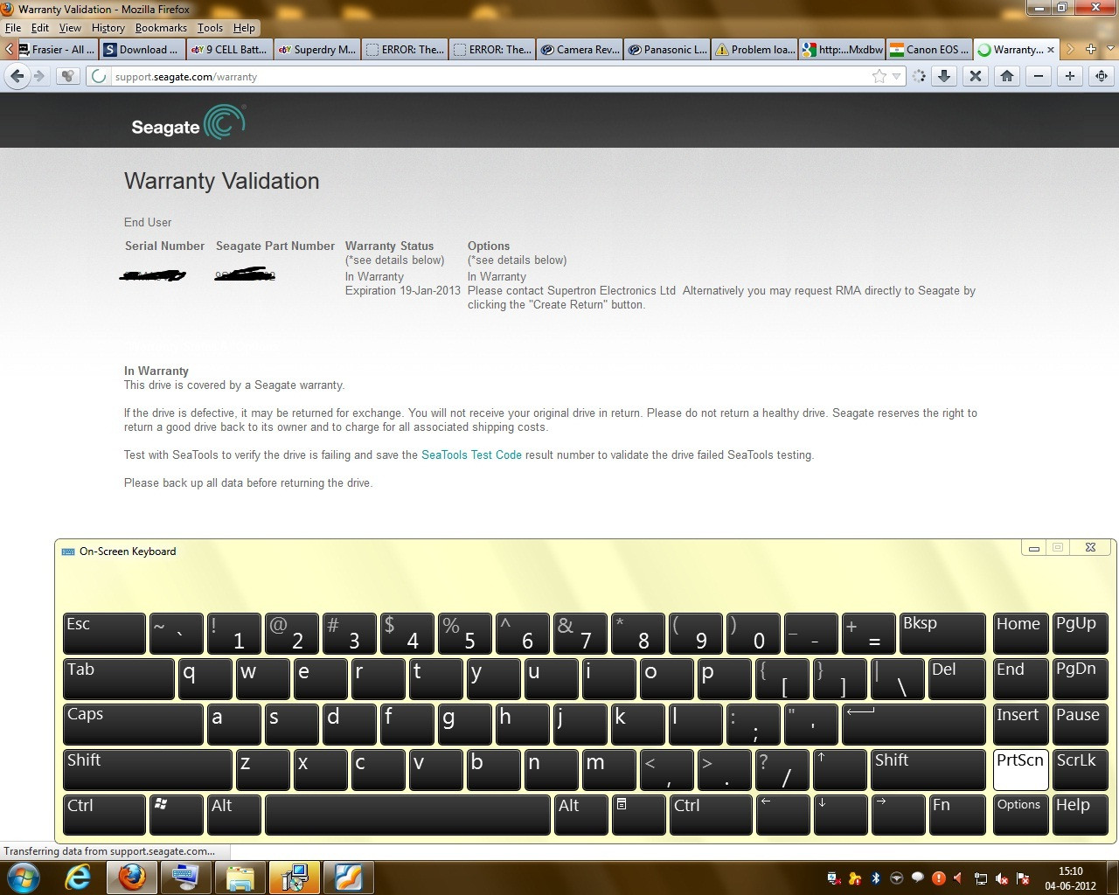Switch to the 9 CELL Batt tab
Screen dimensions: 1119x895
[x=229, y=50]
